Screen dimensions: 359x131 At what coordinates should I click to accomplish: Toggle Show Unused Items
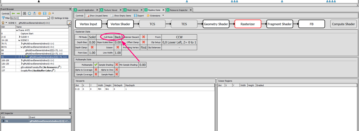point(97,16)
